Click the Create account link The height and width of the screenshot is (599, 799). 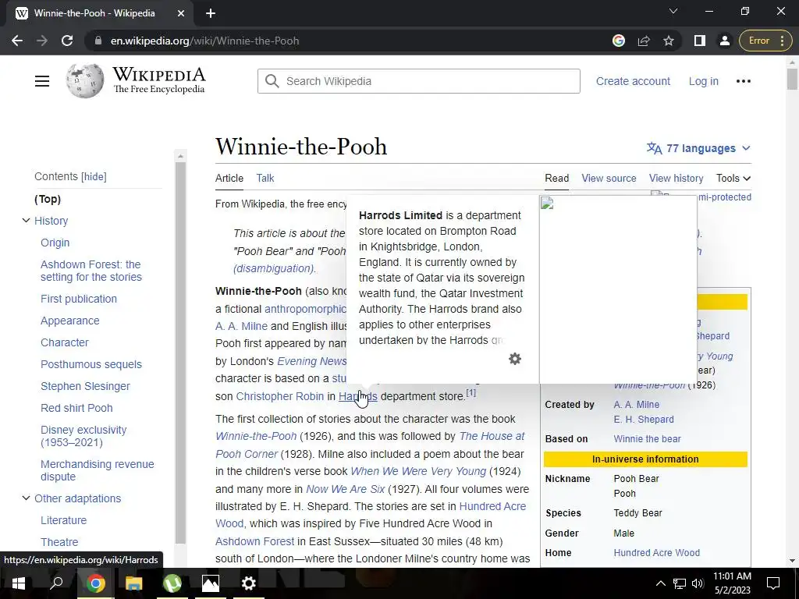coord(633,81)
